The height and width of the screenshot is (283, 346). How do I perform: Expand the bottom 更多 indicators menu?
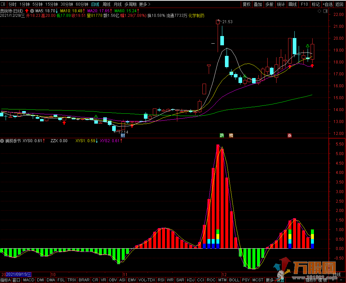pos(270,280)
